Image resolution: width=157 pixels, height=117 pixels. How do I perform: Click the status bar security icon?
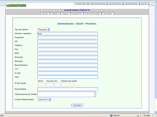click(138, 115)
